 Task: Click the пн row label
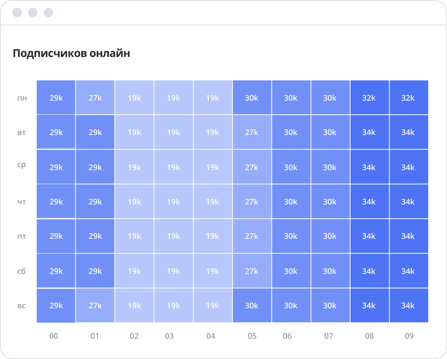click(x=22, y=98)
